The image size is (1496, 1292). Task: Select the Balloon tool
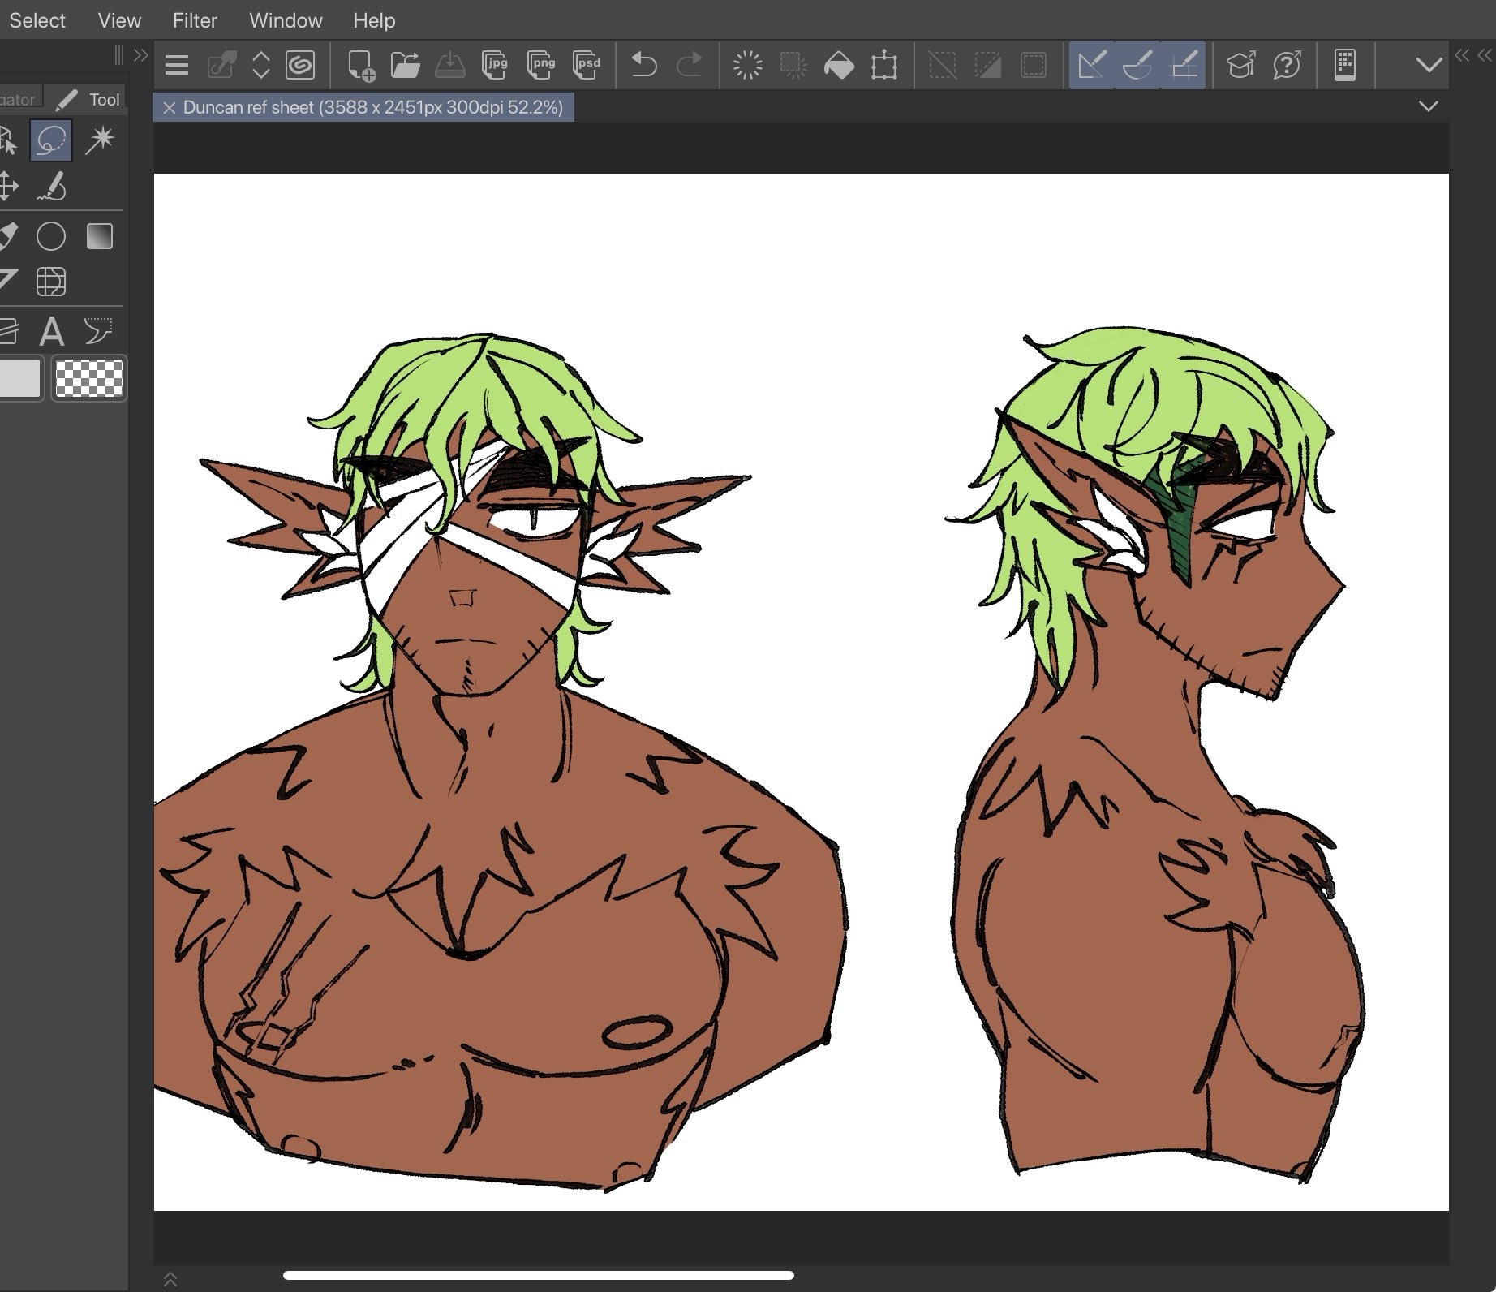99,331
